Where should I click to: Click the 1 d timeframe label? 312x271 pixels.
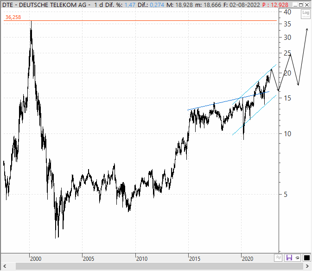(x=98, y=5)
